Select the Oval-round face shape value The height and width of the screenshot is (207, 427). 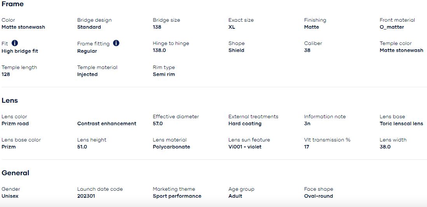319,196
